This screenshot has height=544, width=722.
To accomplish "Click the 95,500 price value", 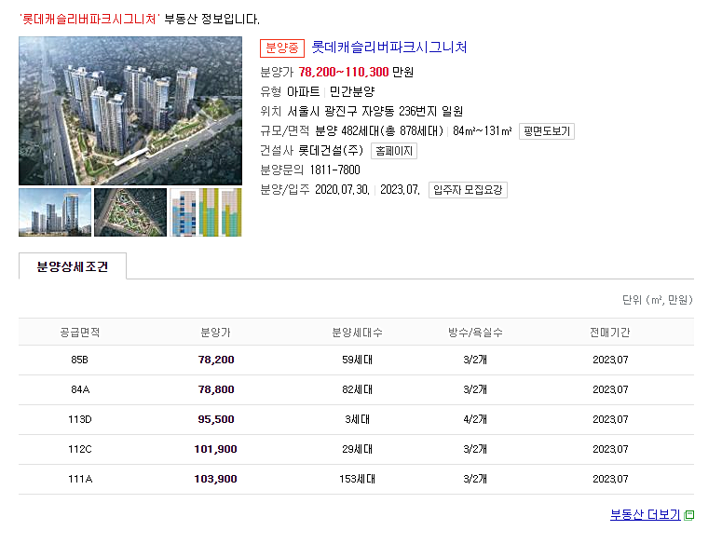I will (x=216, y=420).
